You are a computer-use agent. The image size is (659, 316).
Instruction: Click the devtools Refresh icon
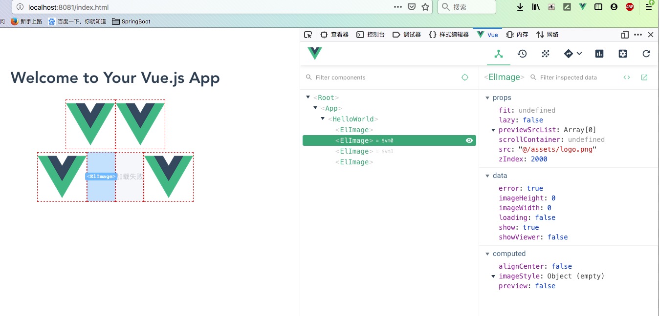(x=646, y=54)
